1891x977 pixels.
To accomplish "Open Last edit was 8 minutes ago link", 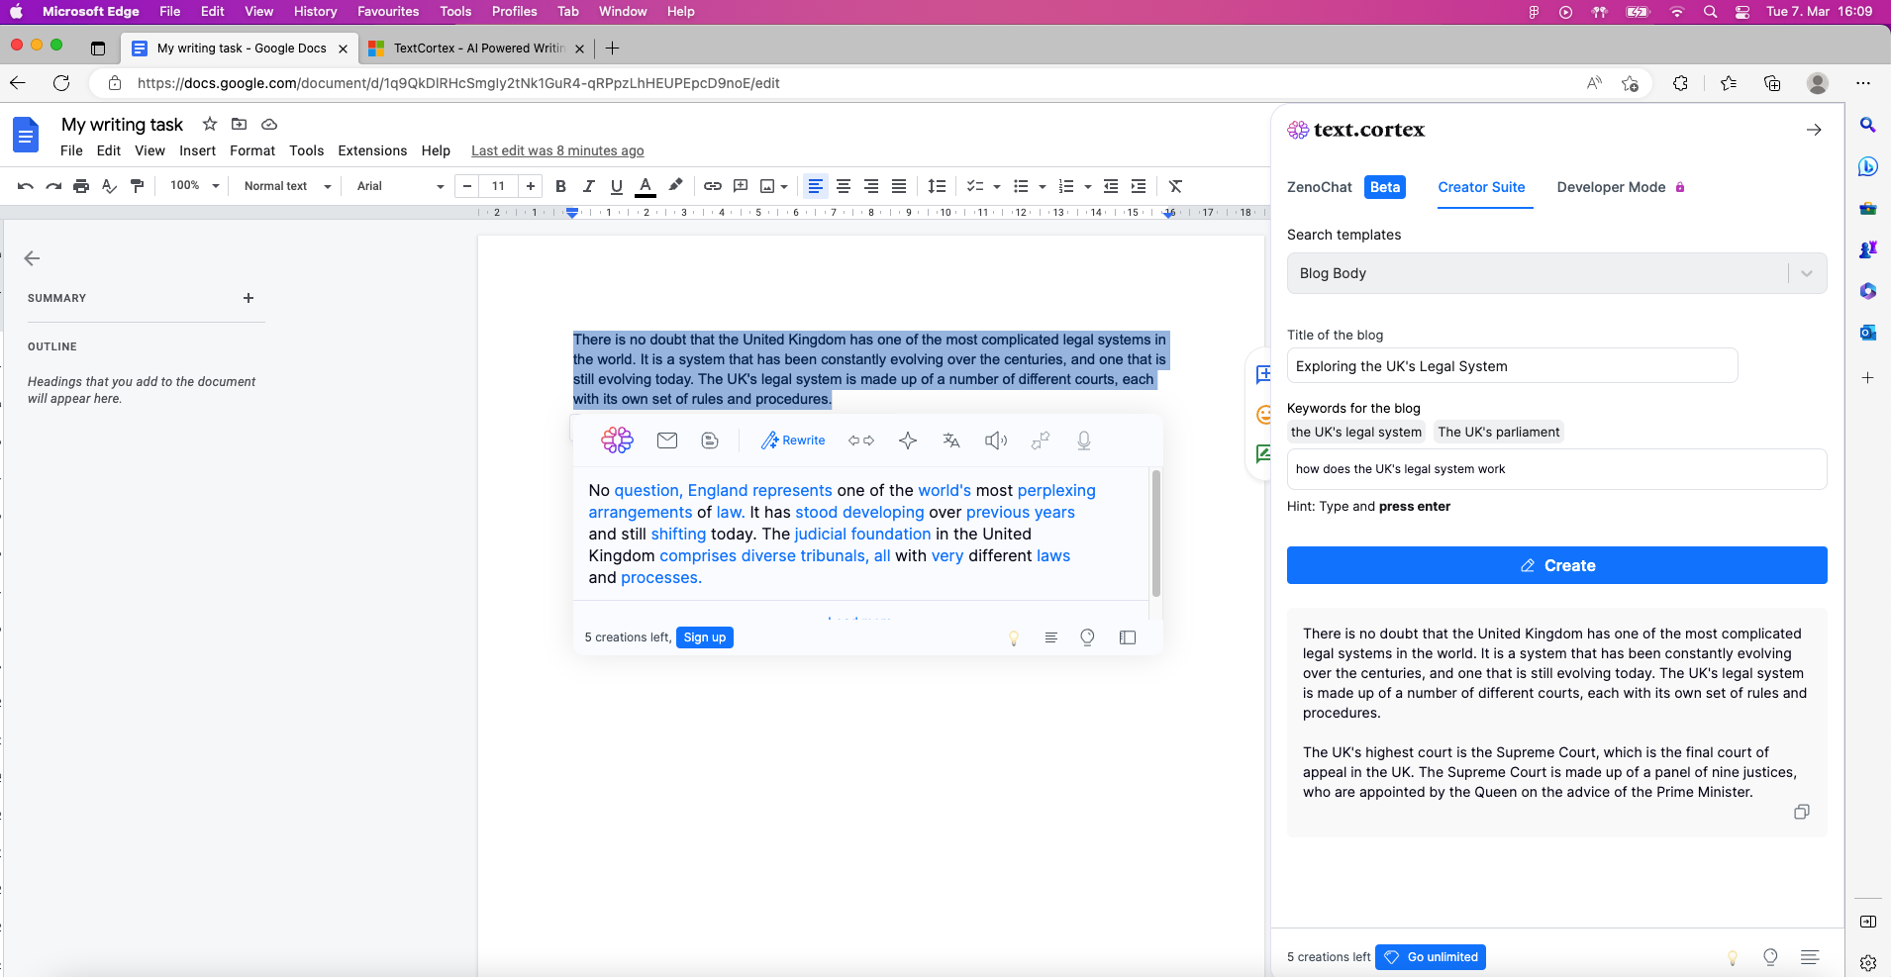I will [x=557, y=150].
